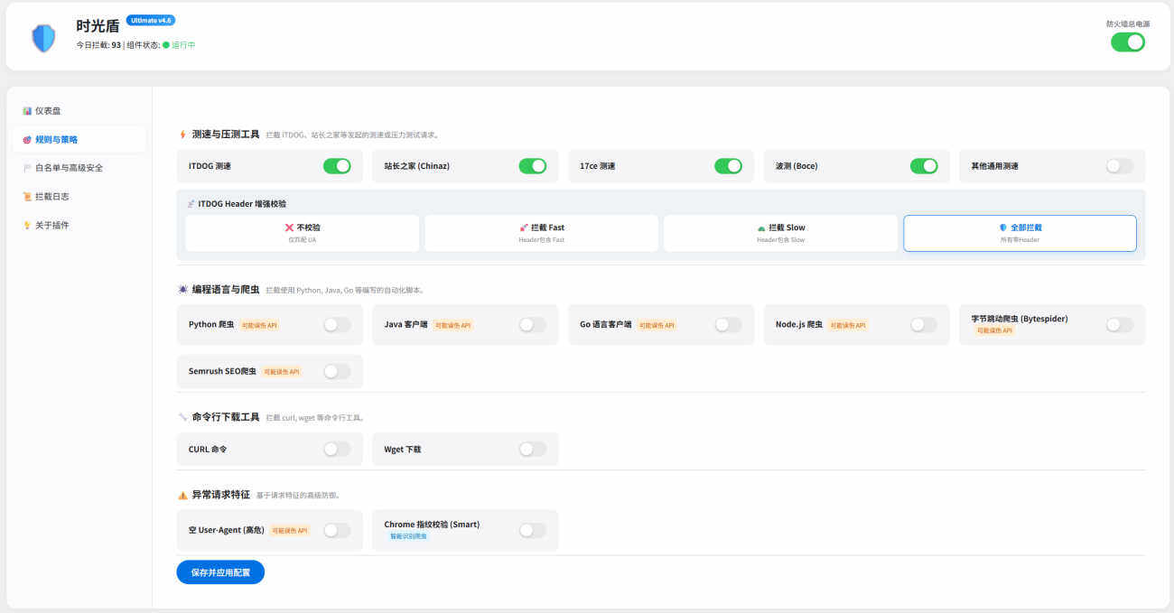The height and width of the screenshot is (613, 1174).
Task: Click the blue shield logo icon
Action: coord(43,38)
